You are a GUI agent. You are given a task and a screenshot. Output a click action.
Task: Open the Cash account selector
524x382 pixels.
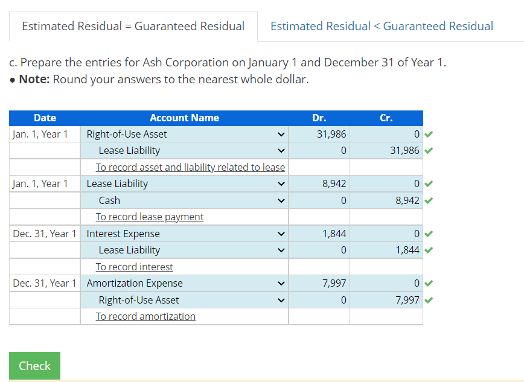(280, 200)
